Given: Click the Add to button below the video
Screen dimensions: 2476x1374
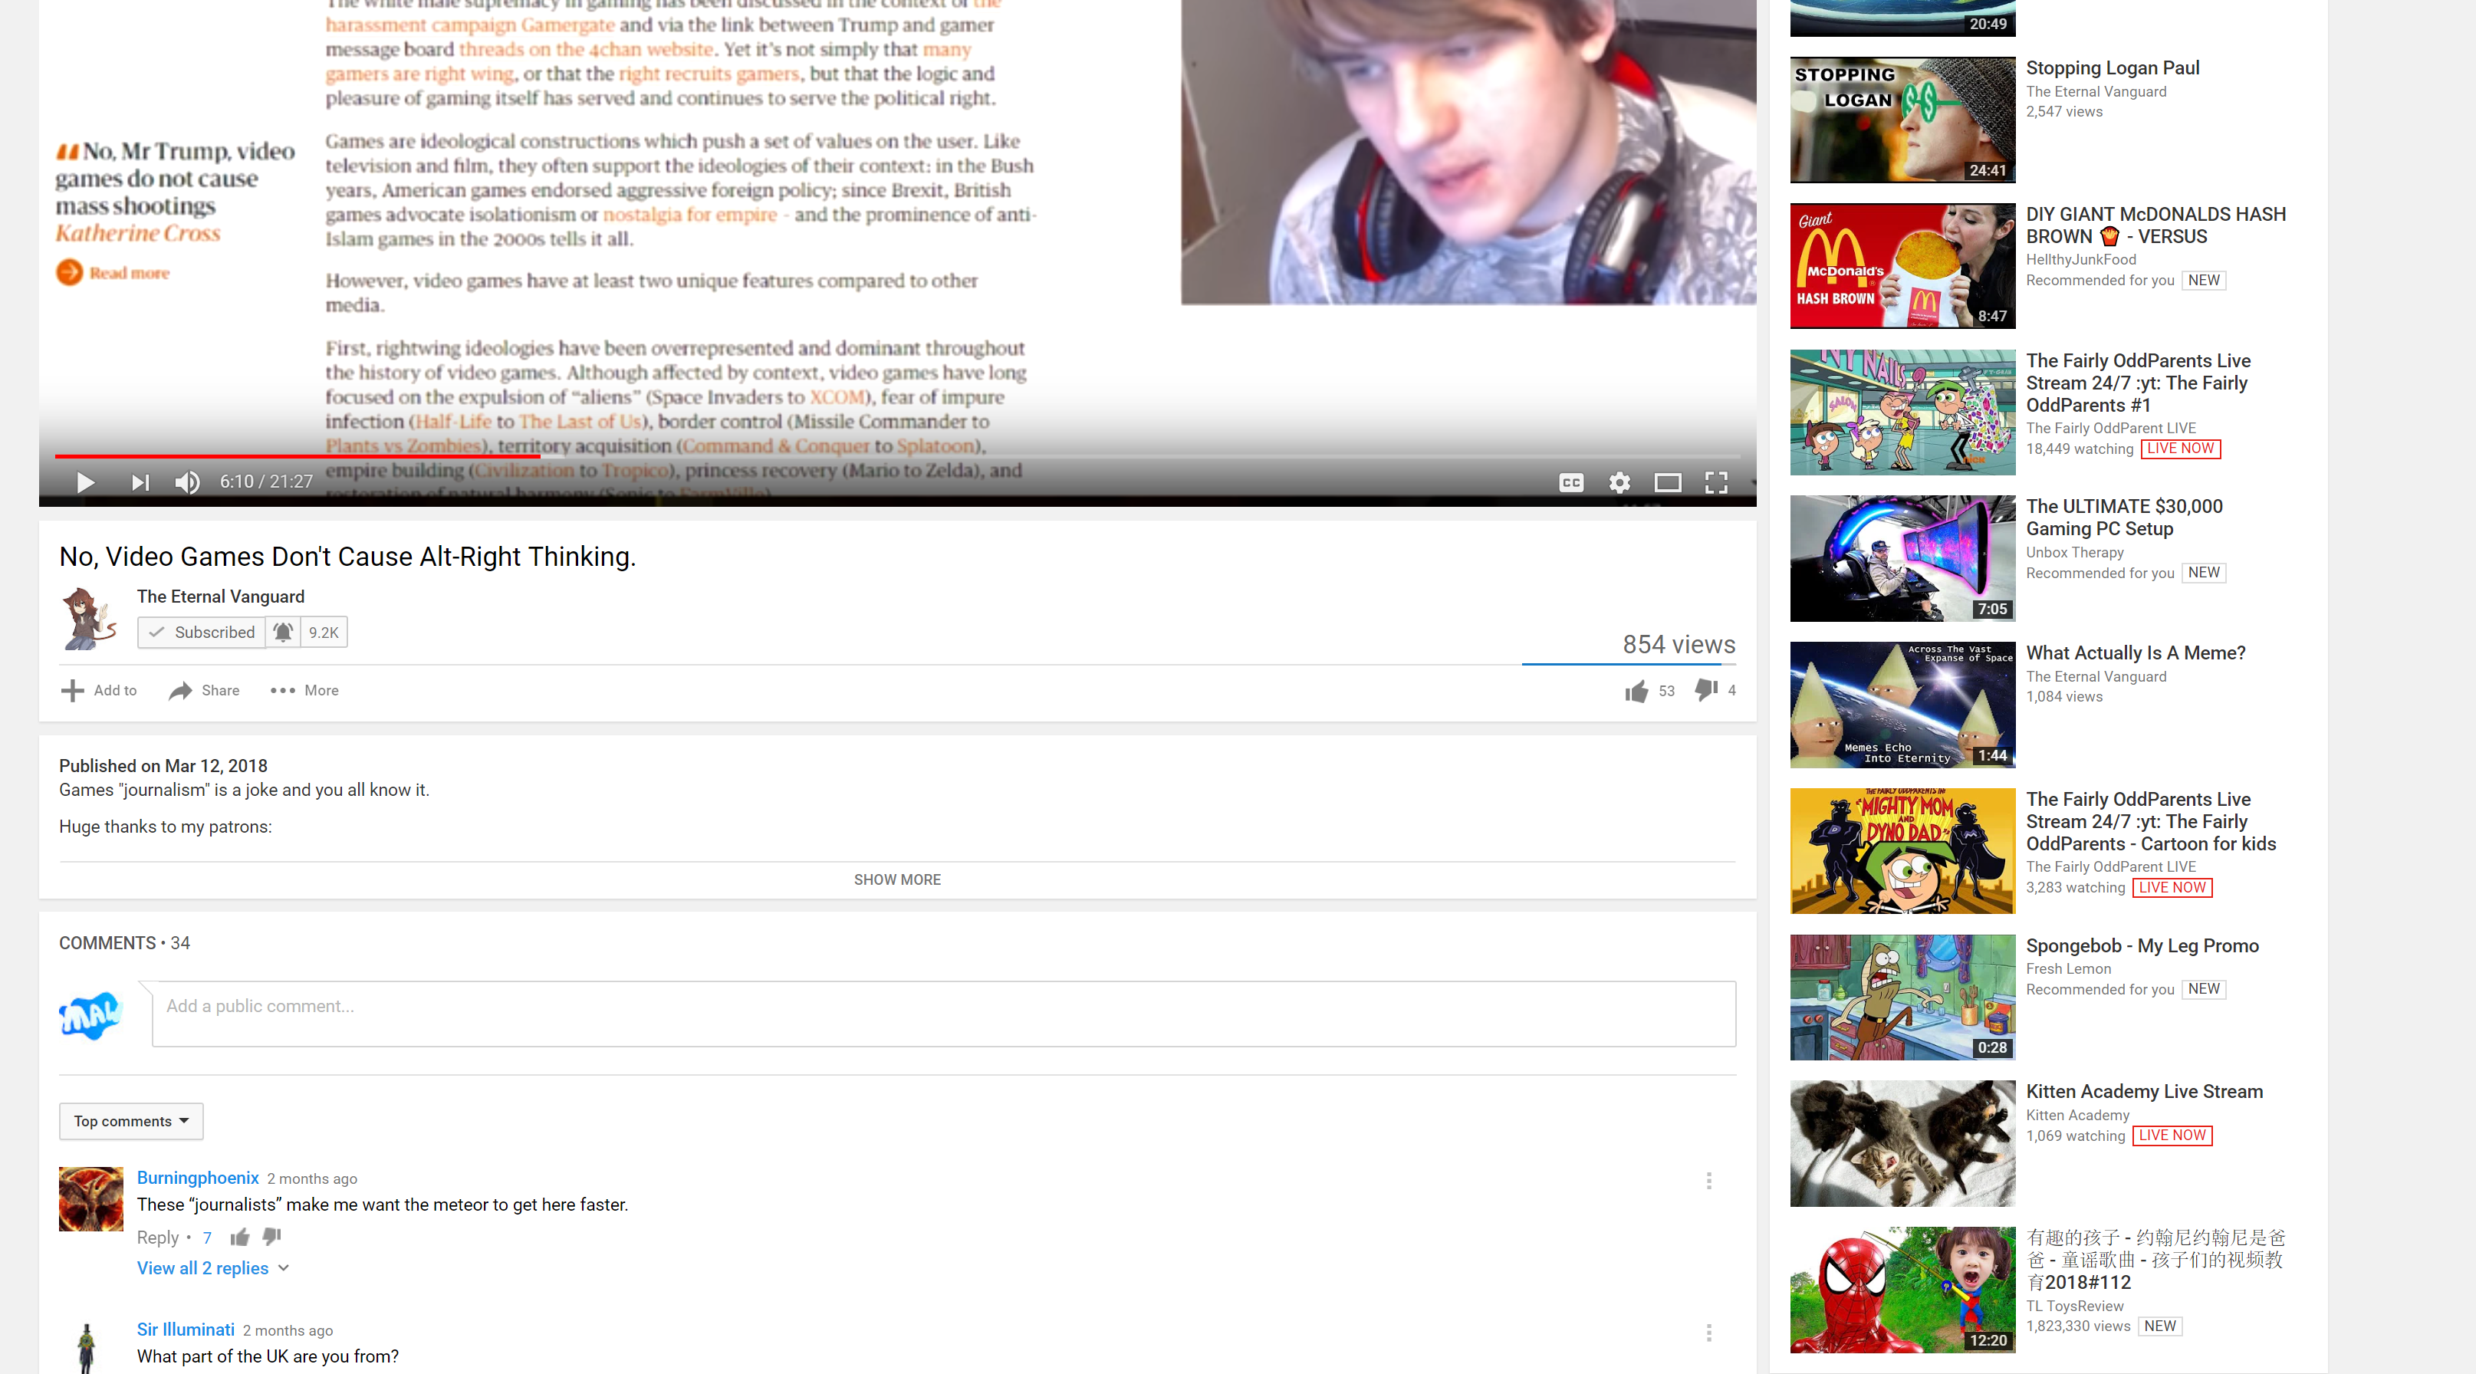Looking at the screenshot, I should pyautogui.click(x=99, y=691).
